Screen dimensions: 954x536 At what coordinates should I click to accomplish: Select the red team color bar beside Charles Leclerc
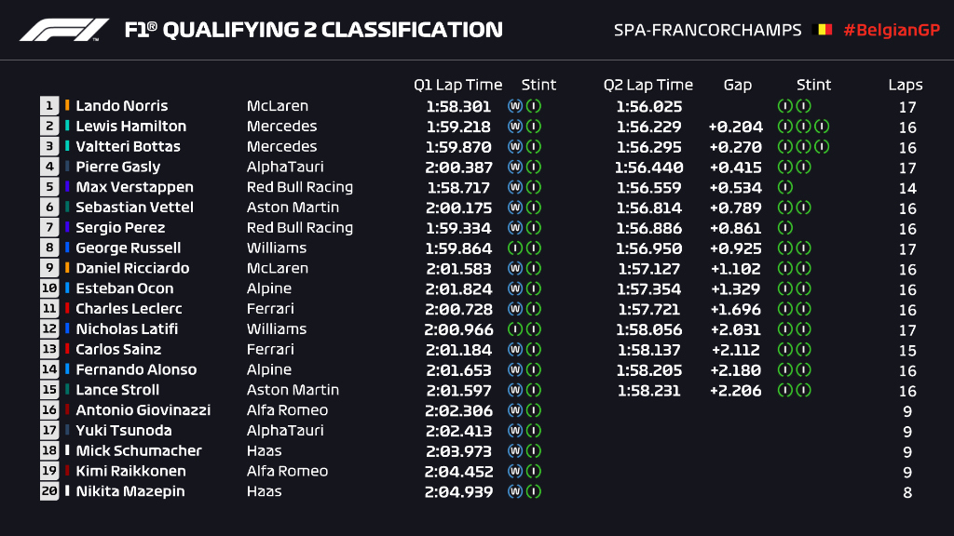pos(67,309)
